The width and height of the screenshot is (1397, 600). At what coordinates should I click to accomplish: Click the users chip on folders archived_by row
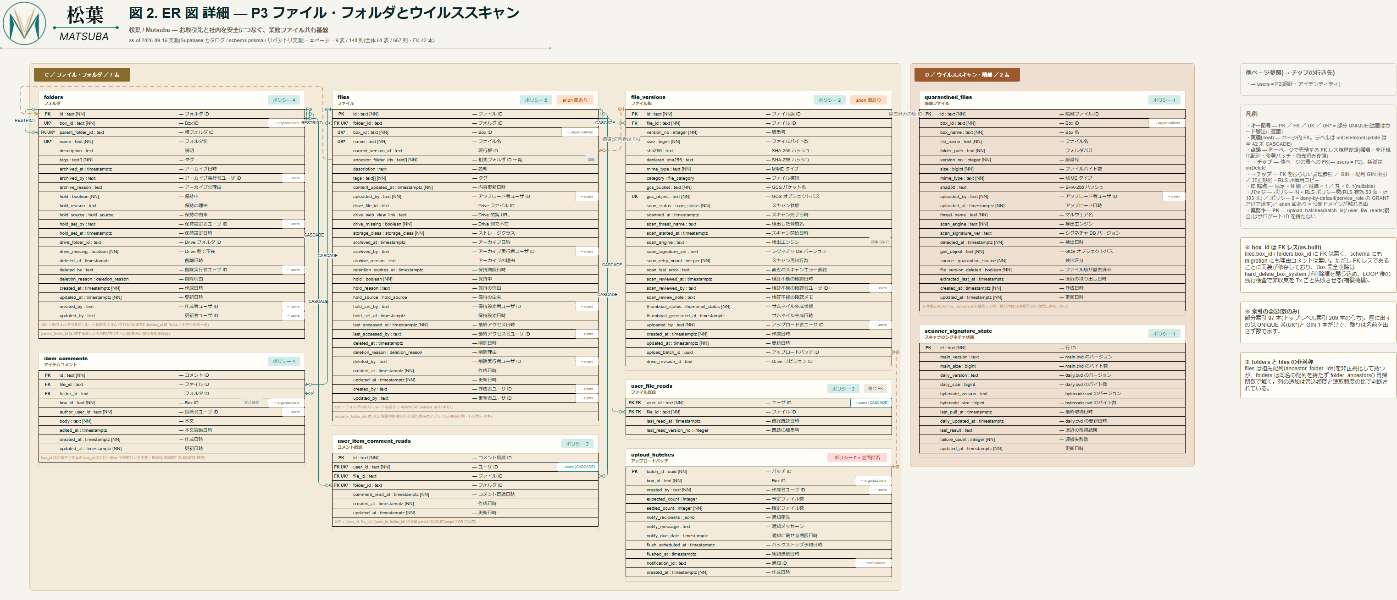point(293,178)
